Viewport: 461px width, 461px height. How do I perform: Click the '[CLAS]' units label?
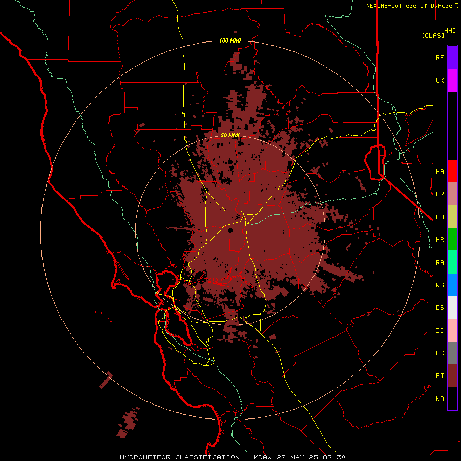pos(433,35)
